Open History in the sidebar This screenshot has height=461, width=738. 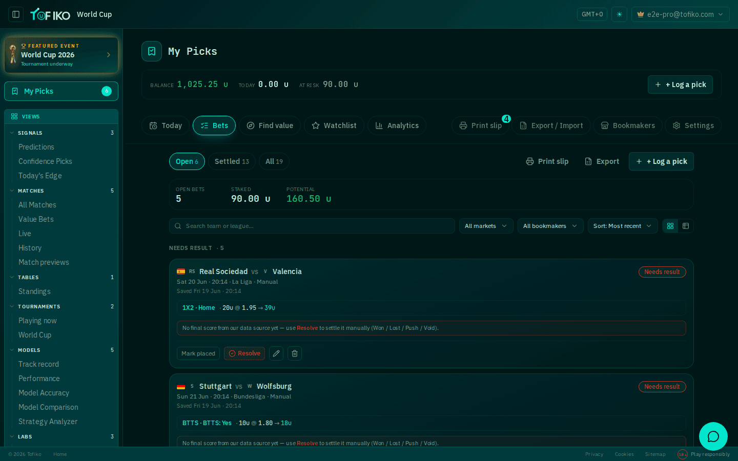pos(30,248)
